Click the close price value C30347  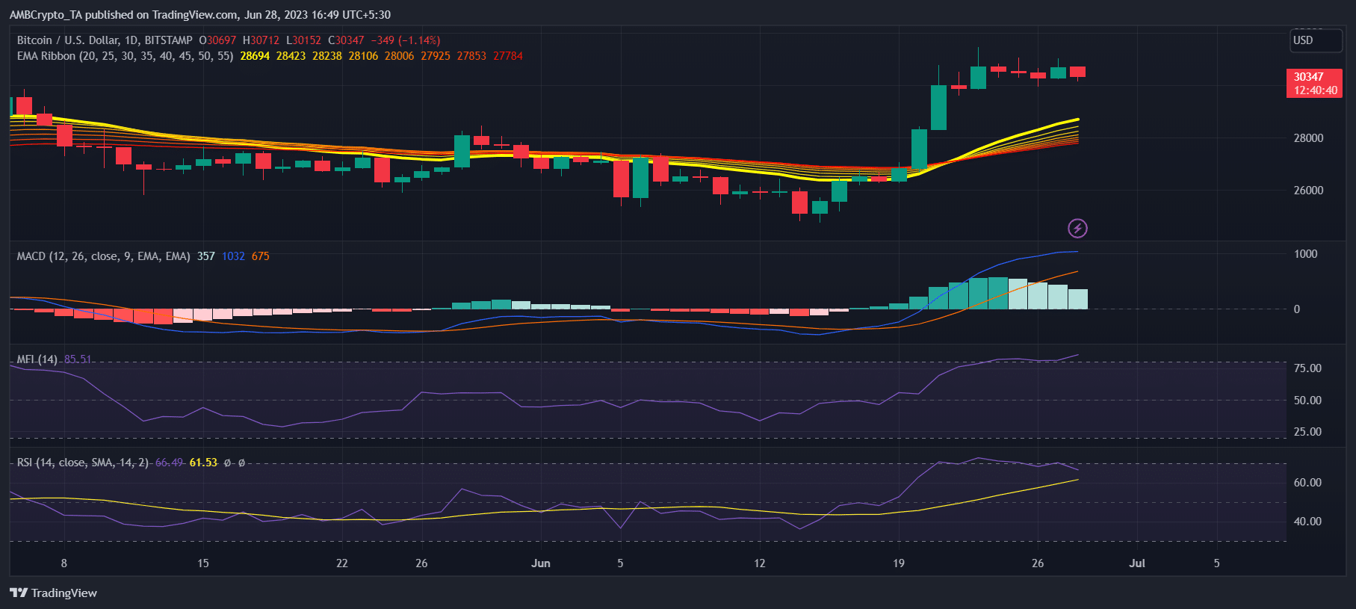click(346, 40)
